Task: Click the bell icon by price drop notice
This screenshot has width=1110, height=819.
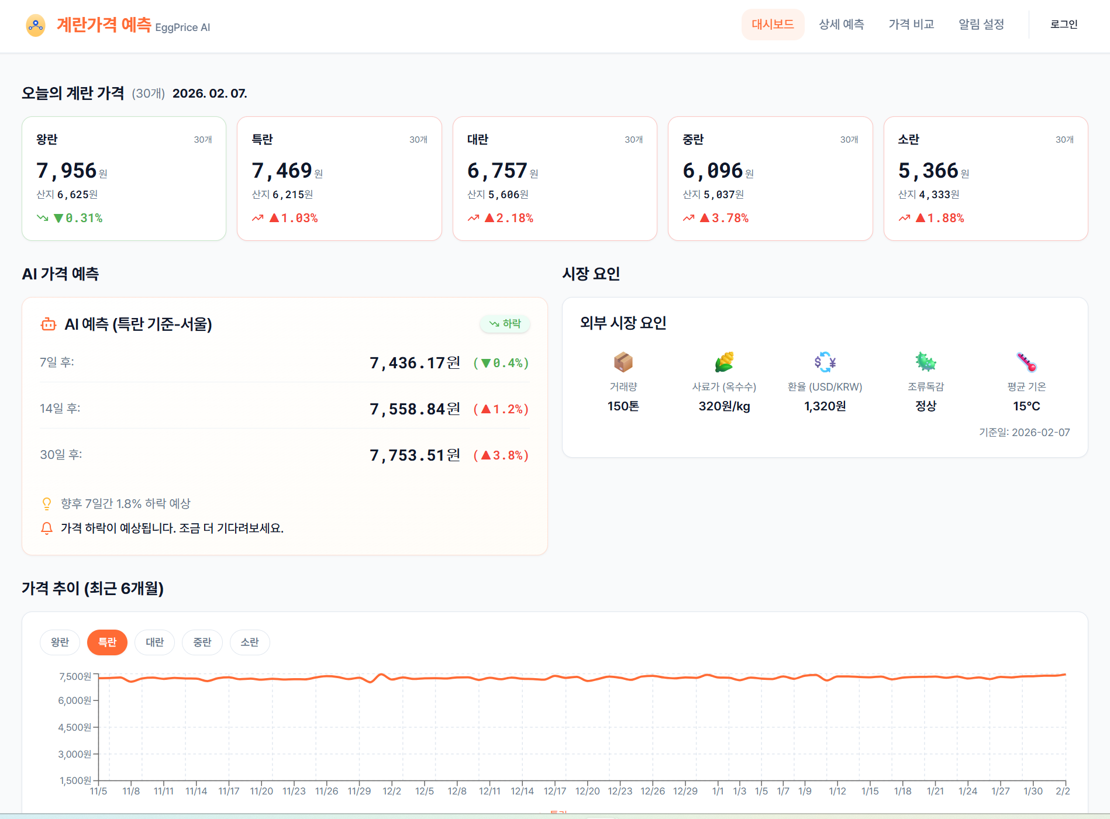Action: pos(47,528)
